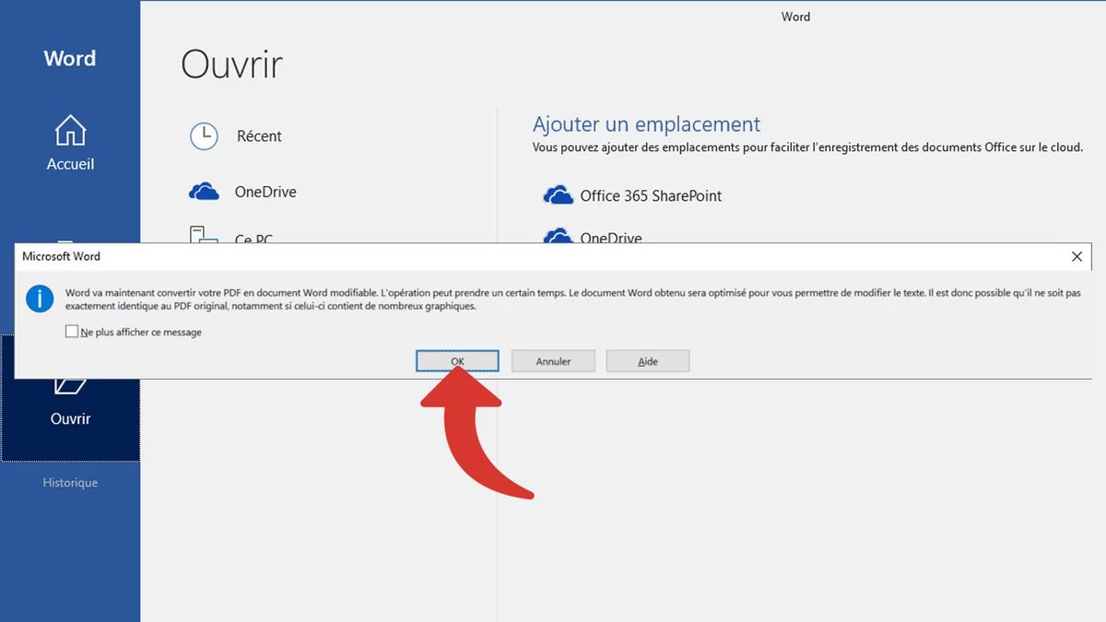Cancel the conversion with Annuler
The image size is (1106, 622).
(x=553, y=361)
